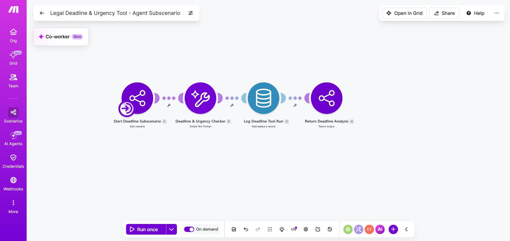510x241 pixels.
Task: Click the pink AI favorites icon
Action: tap(380, 229)
